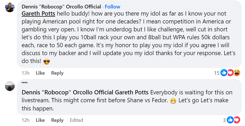
Task: Click the scribbled-out commenter name in the second comment
Action: (25, 83)
